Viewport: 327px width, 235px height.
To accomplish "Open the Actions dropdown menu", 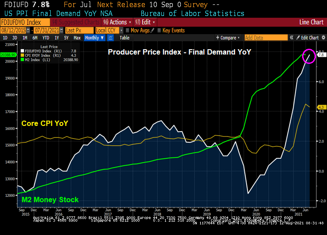I will (x=117, y=22).
